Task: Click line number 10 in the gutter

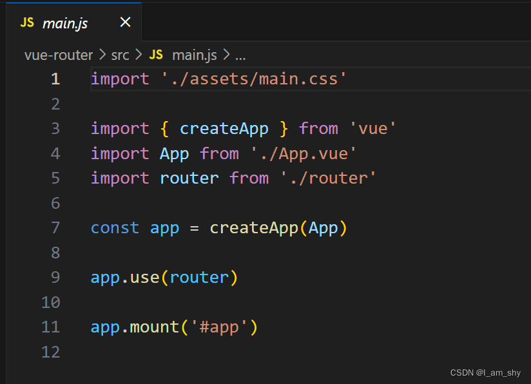Action: [51, 302]
